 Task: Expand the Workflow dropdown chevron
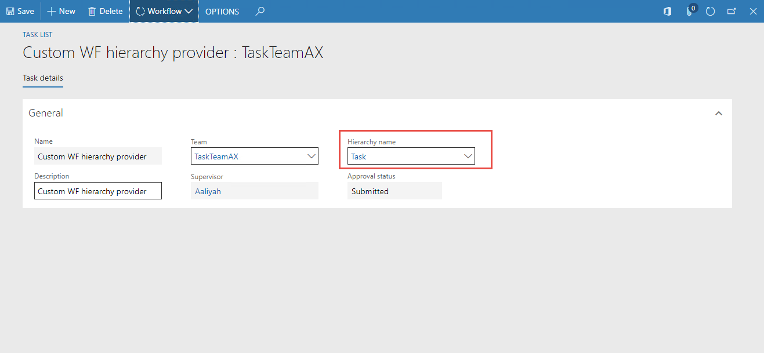pos(189,11)
